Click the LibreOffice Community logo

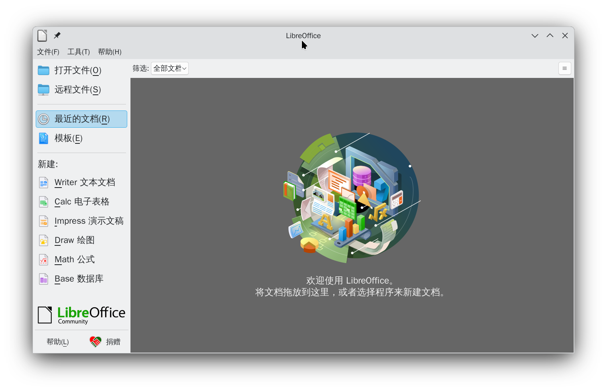pyautogui.click(x=81, y=314)
